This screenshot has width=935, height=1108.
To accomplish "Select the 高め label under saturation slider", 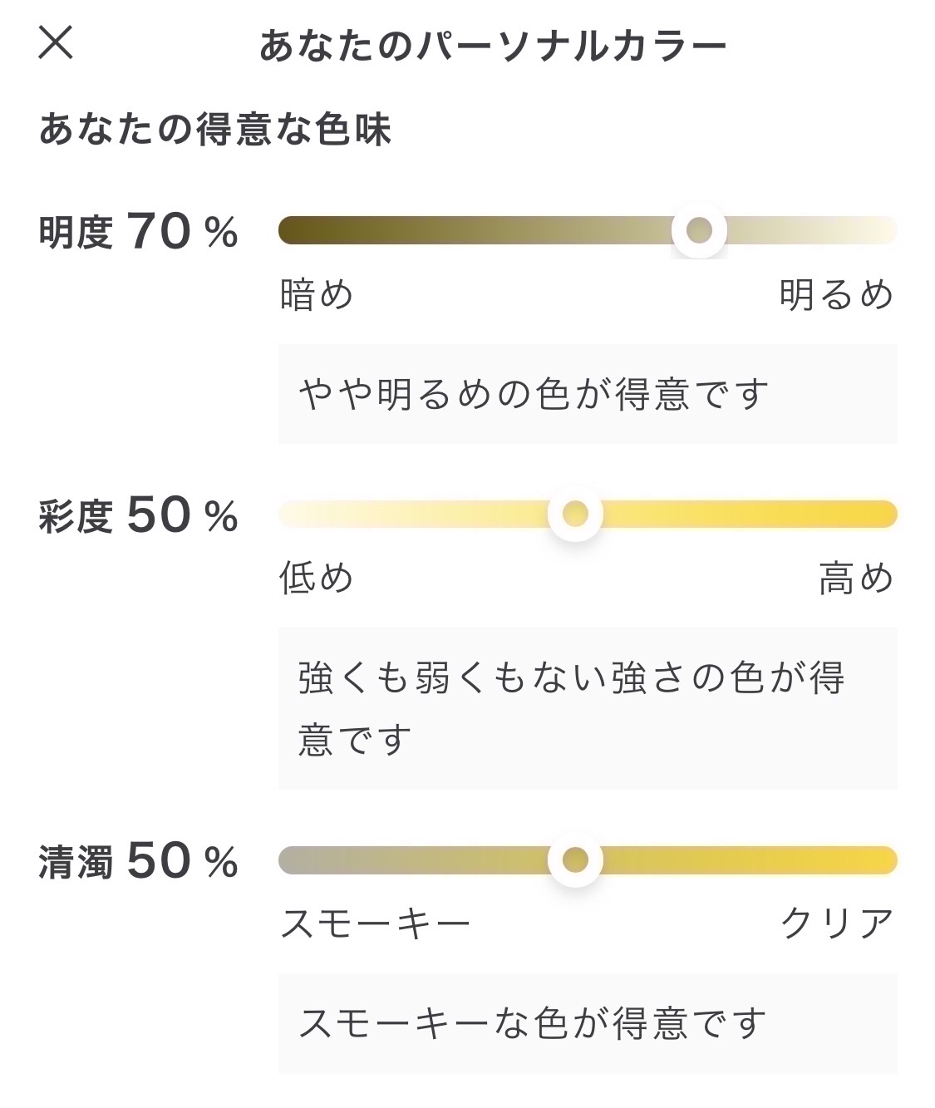I will (x=856, y=578).
